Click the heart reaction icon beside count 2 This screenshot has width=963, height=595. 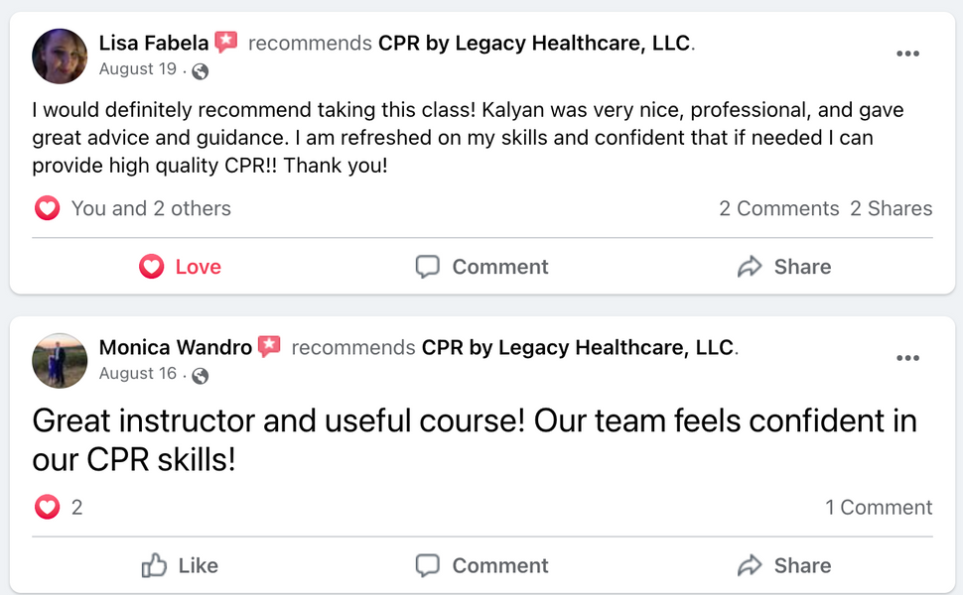pyautogui.click(x=47, y=508)
